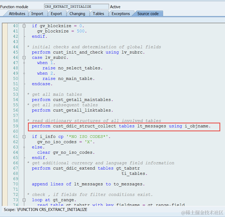Click the 'endcase.' statement on line 51
This screenshot has width=225, height=217.
(x=42, y=84)
